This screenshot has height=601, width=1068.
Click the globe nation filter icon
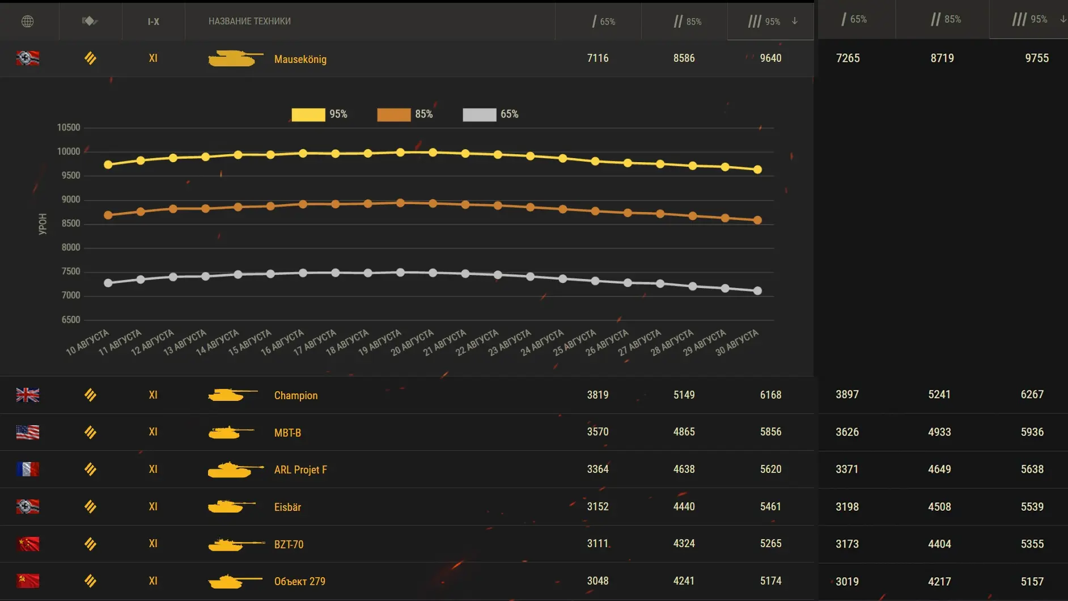point(27,22)
